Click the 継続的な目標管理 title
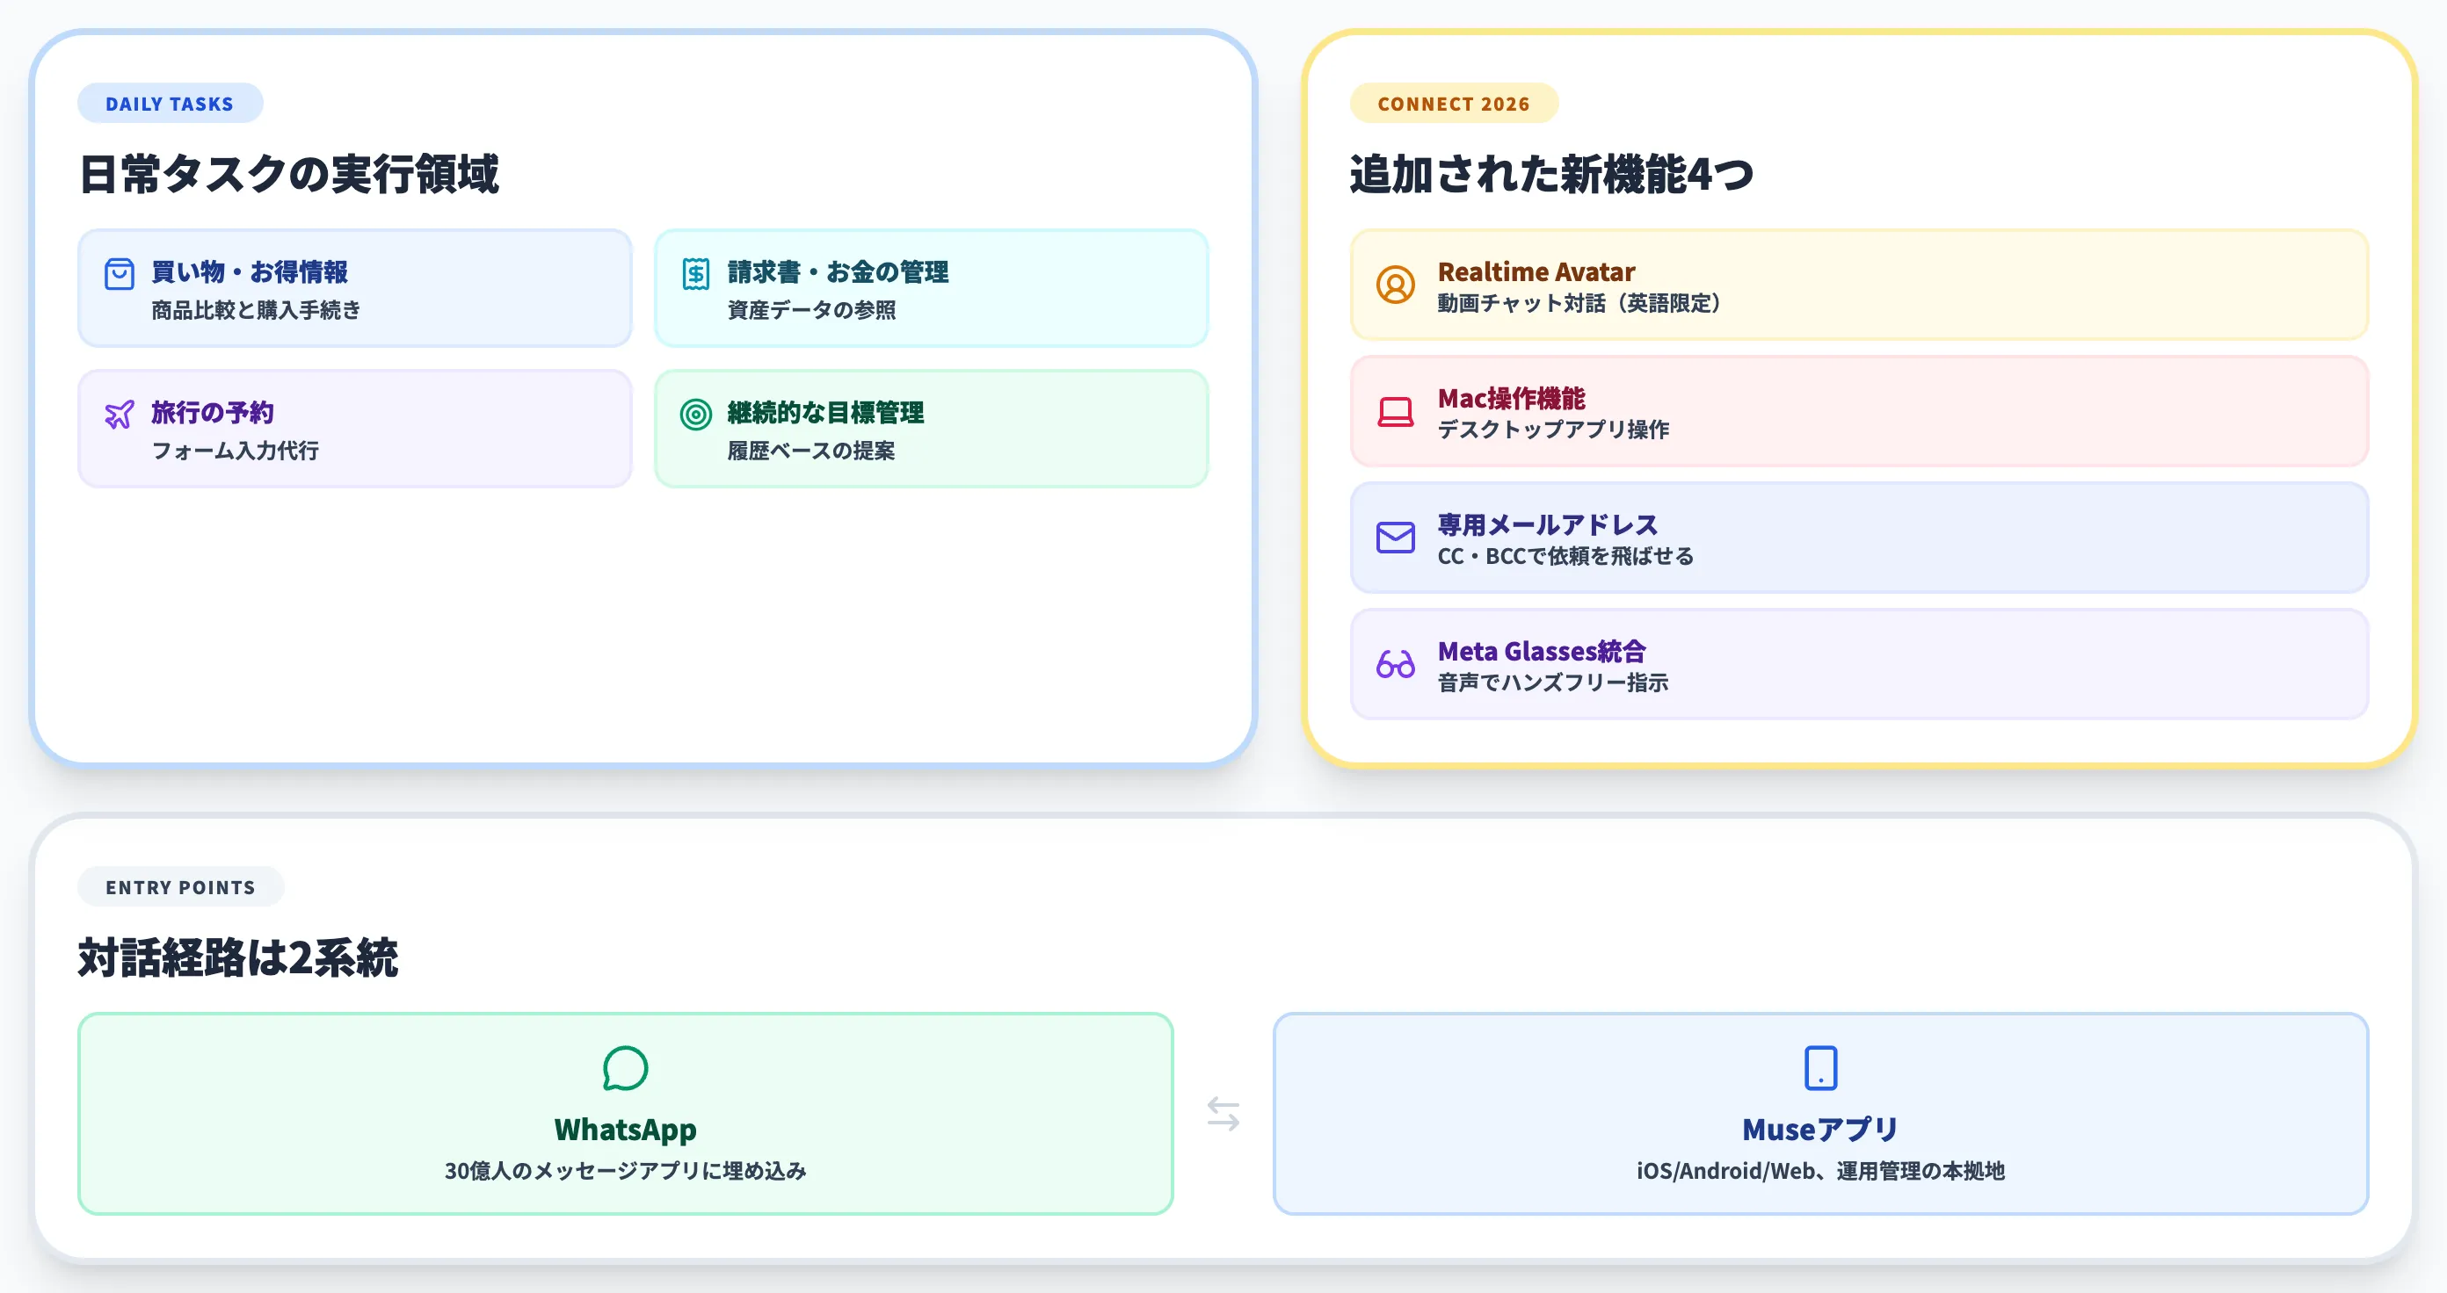The width and height of the screenshot is (2447, 1293). tap(825, 413)
